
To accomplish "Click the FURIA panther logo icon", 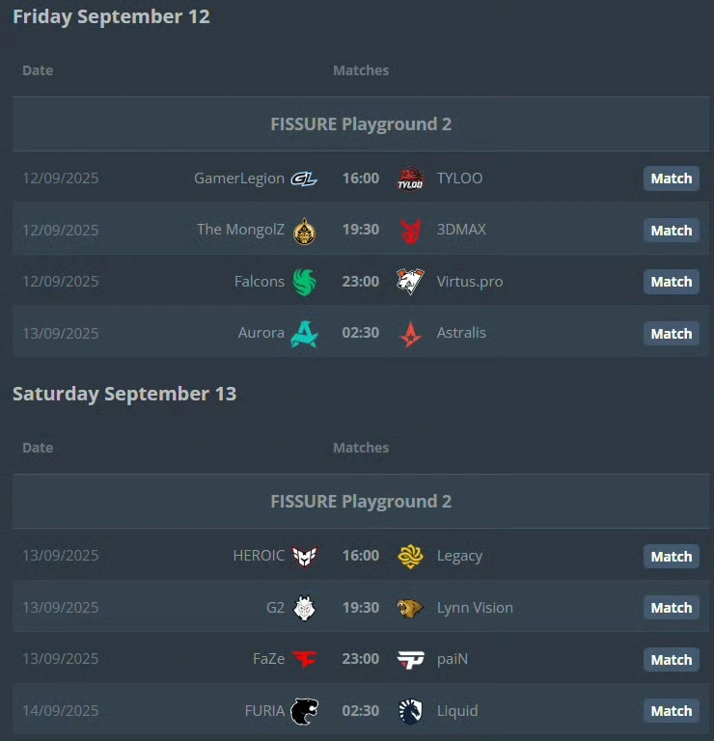I will pos(304,711).
